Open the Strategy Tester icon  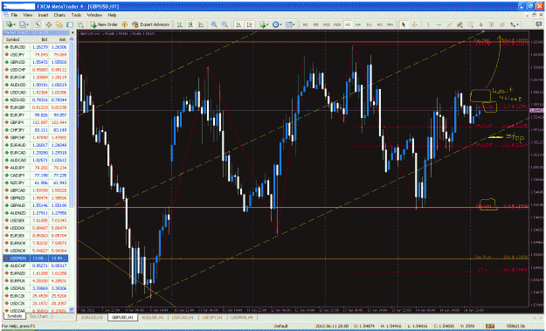[80, 24]
